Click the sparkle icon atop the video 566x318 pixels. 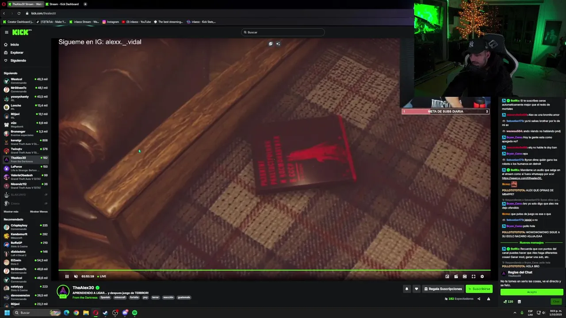coord(278,44)
